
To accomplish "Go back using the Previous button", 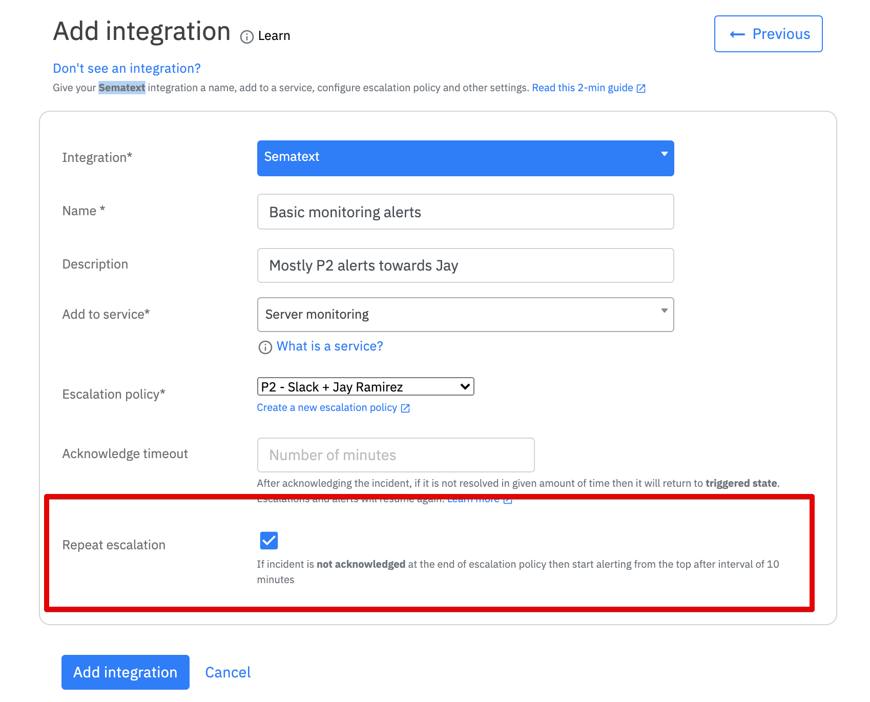I will coord(768,34).
